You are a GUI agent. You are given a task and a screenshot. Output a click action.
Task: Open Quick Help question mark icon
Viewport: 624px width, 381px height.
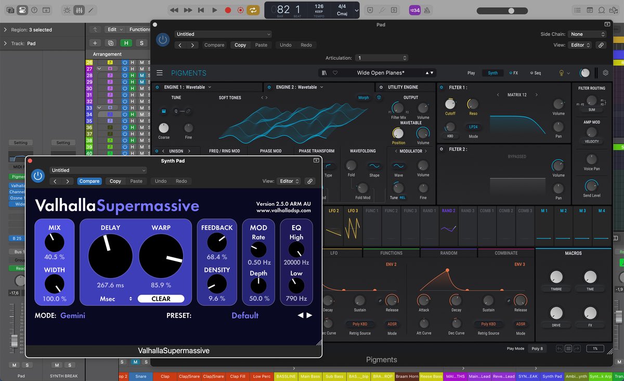click(x=34, y=10)
